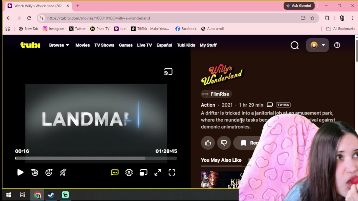Open the profile account dropdown

[x=317, y=45]
